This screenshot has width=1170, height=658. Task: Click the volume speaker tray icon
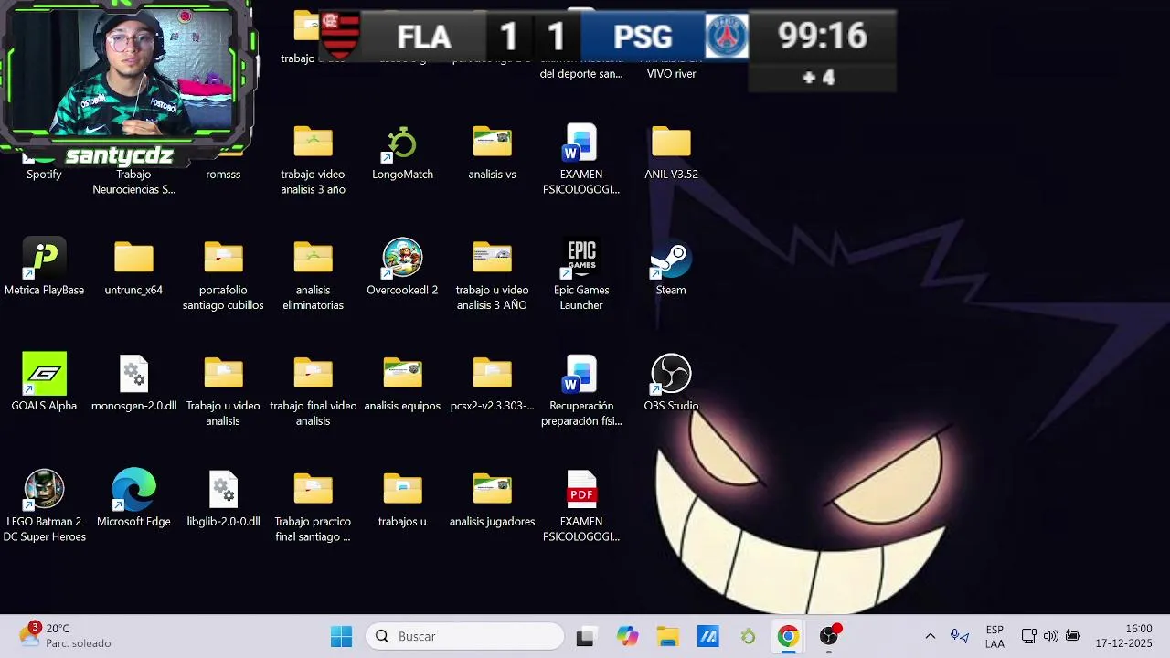(x=1050, y=636)
